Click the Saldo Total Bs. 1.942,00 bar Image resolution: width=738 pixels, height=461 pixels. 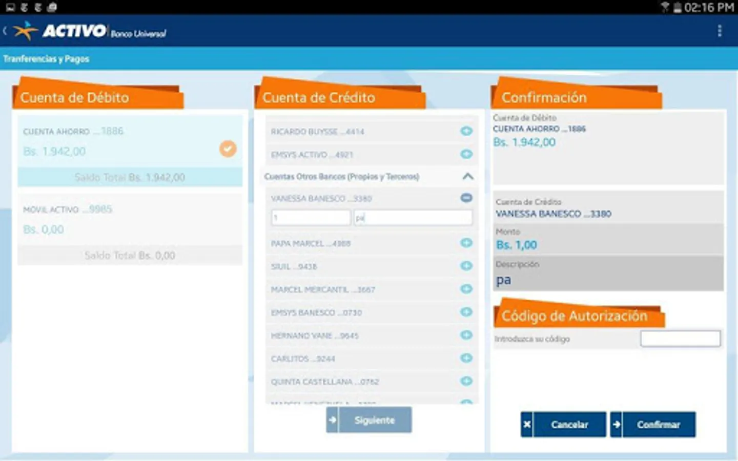point(130,177)
